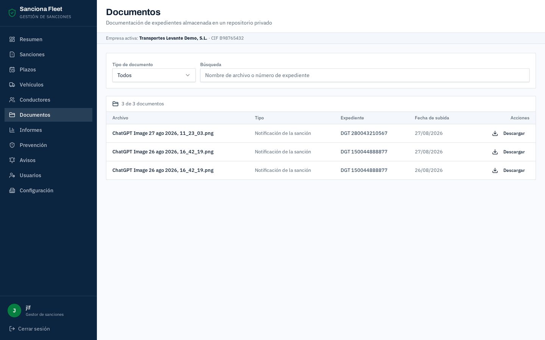
Task: Click Notificación de la sanción in the 11_23_03.png row
Action: coord(283,133)
